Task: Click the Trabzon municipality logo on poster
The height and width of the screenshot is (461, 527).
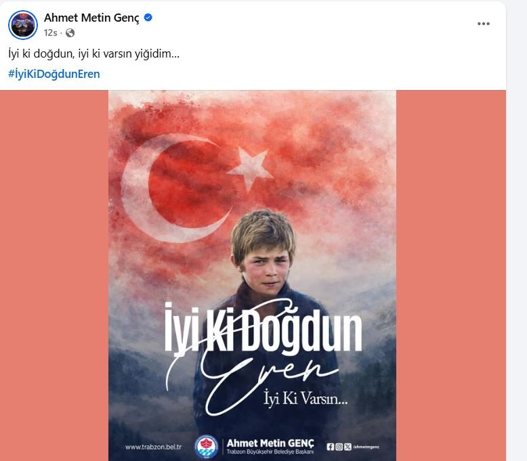Action: 207,447
